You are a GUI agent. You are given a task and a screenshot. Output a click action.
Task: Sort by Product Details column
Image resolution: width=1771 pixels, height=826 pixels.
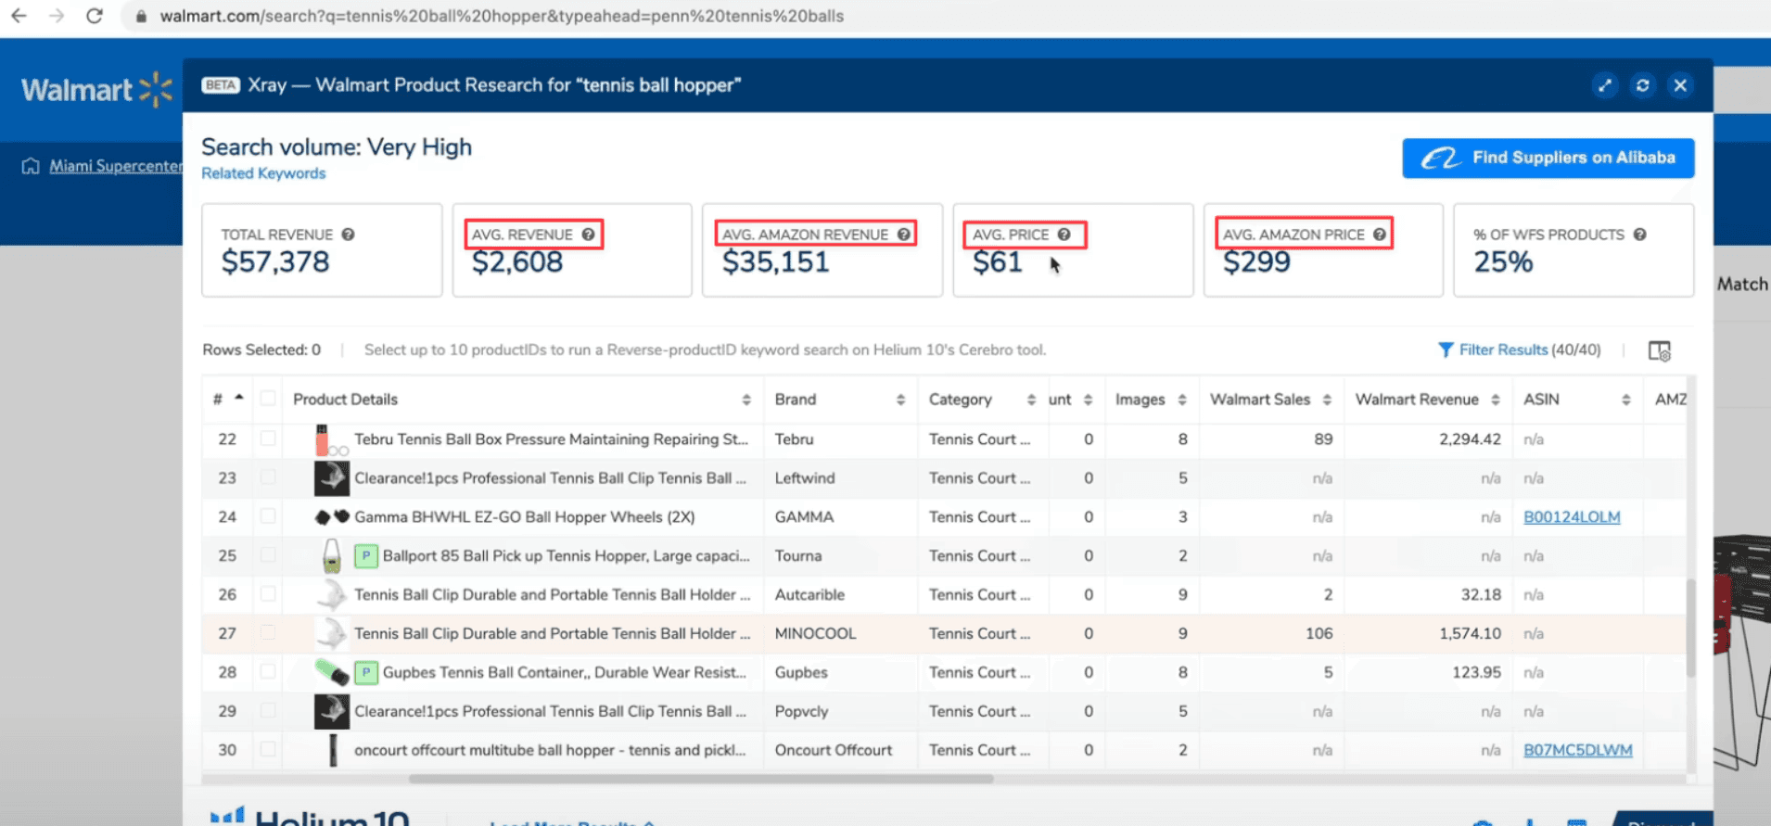pos(746,400)
